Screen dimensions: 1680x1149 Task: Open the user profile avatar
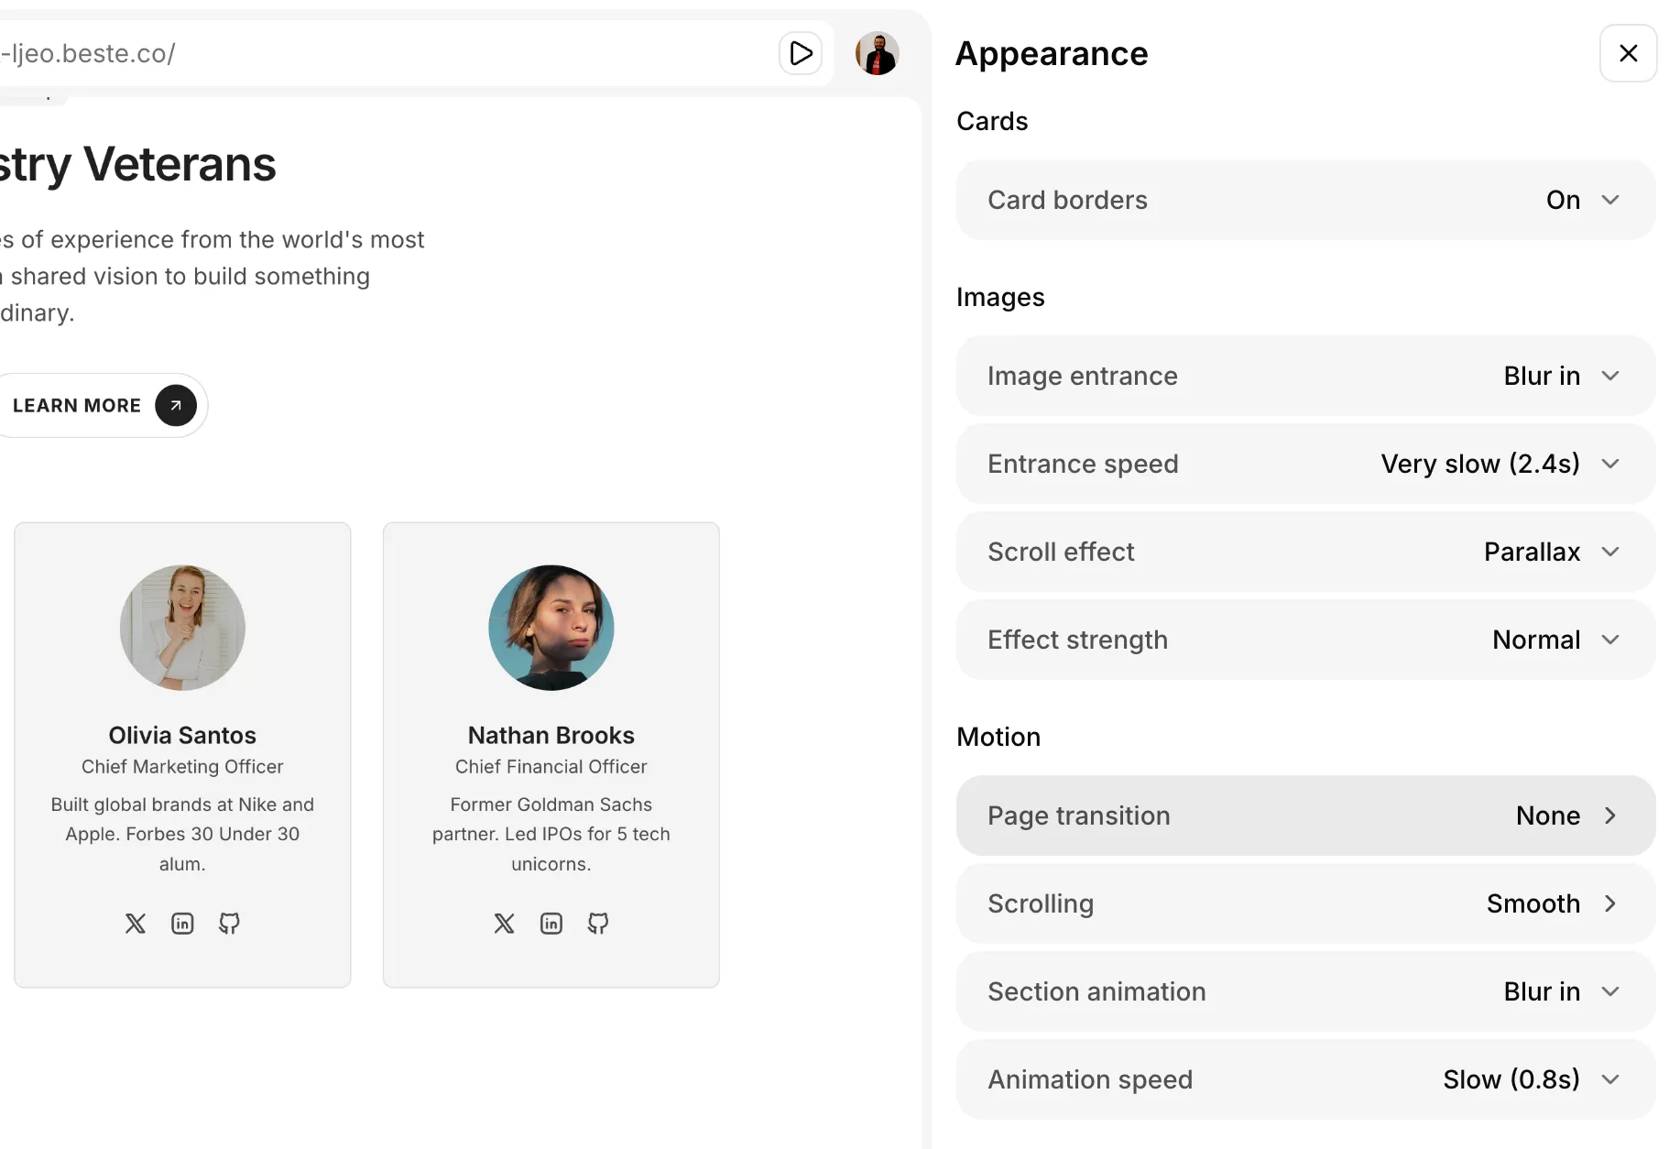click(x=877, y=53)
